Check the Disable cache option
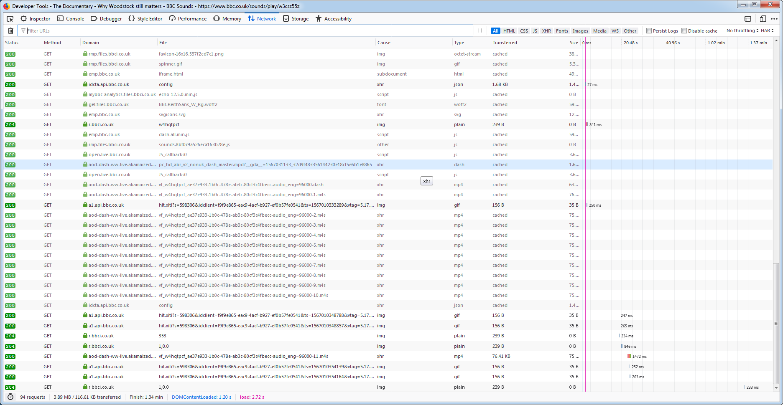 click(684, 31)
